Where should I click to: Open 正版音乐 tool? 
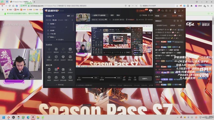70,70
